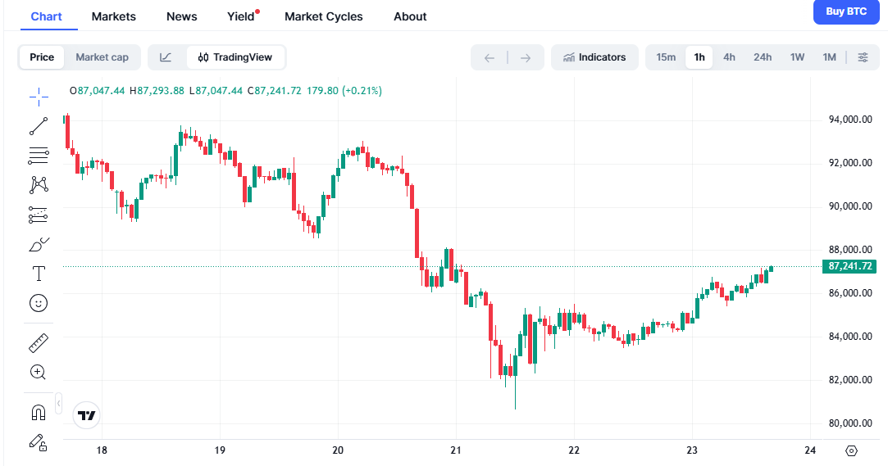Image resolution: width=888 pixels, height=466 pixels.
Task: Open the Markets tab
Action: click(x=114, y=16)
